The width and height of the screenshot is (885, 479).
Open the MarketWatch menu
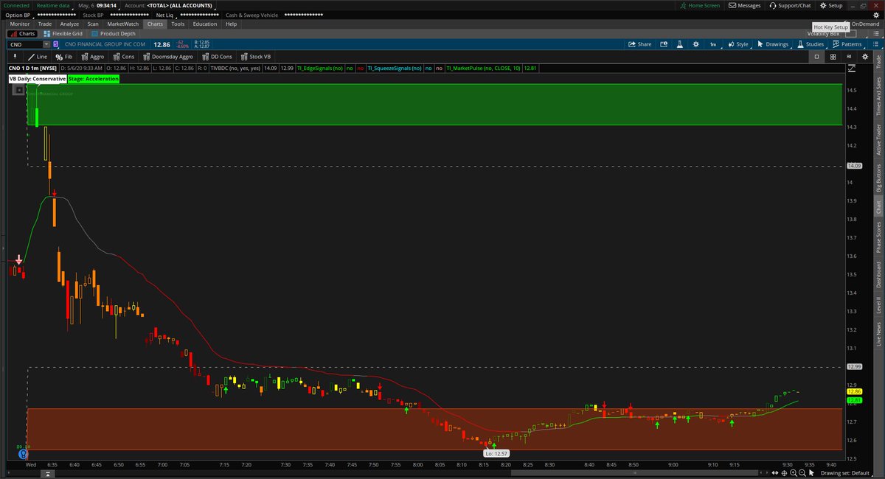point(122,23)
